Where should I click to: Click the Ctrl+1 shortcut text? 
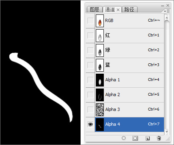(154, 35)
